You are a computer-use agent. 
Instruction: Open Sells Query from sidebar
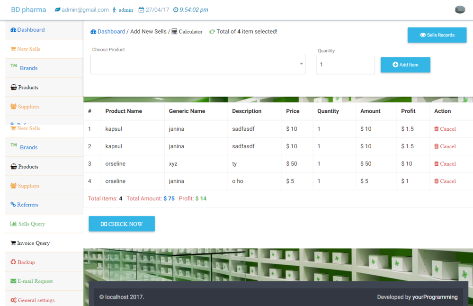coord(31,224)
